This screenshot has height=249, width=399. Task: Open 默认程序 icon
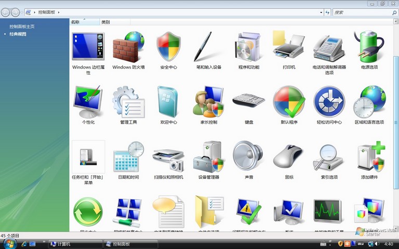pyautogui.click(x=289, y=102)
